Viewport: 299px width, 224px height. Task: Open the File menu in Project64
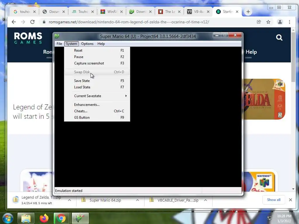[59, 44]
